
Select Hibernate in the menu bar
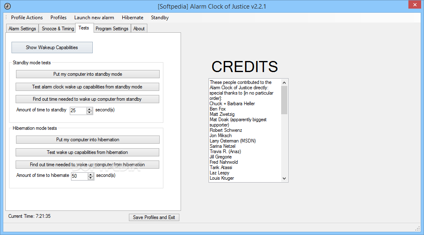[x=133, y=18]
